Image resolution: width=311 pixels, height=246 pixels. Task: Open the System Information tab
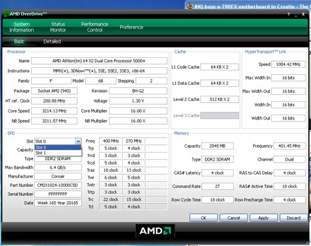tap(22, 27)
